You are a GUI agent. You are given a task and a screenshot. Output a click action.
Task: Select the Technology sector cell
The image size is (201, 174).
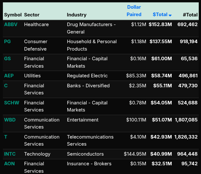pyautogui.click(x=37, y=154)
